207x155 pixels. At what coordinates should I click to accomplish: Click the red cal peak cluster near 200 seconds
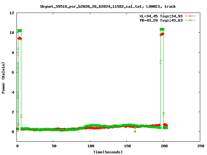tap(162, 34)
